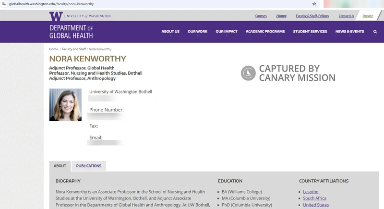Screen dimensions: 384x209
Task: Click the address bar URL field
Action: [x=159, y=4]
